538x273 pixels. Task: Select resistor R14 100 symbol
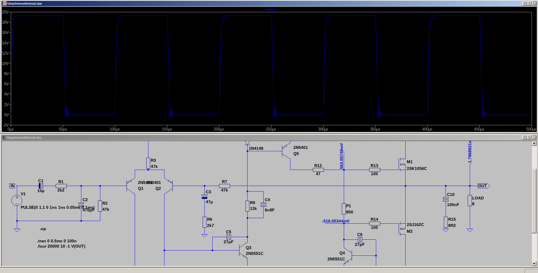click(x=374, y=223)
